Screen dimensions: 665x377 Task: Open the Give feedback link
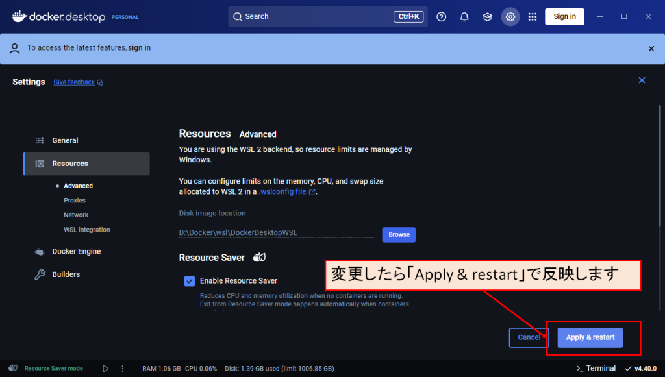click(74, 82)
